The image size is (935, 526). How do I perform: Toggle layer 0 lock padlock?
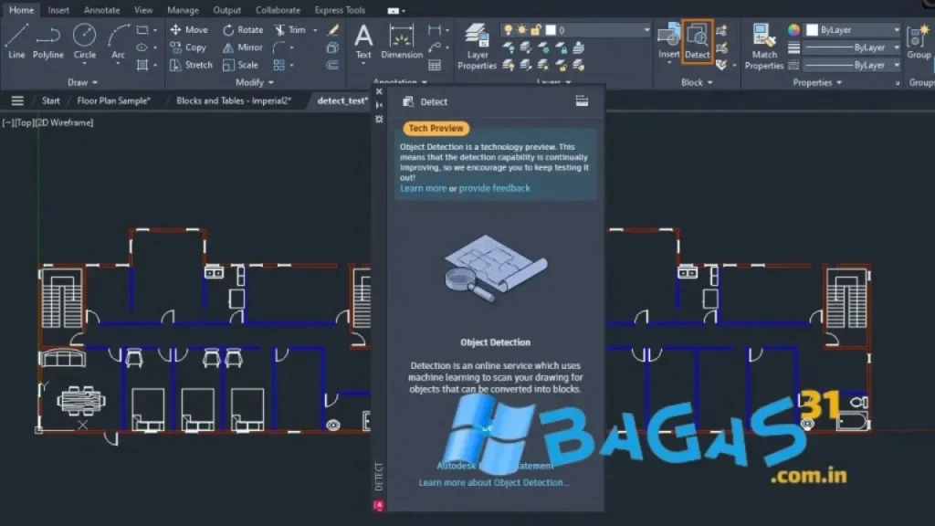click(535, 30)
